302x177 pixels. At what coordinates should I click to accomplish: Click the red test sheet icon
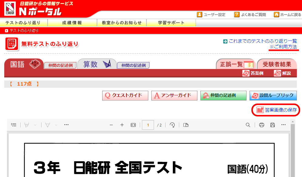[x=12, y=44]
